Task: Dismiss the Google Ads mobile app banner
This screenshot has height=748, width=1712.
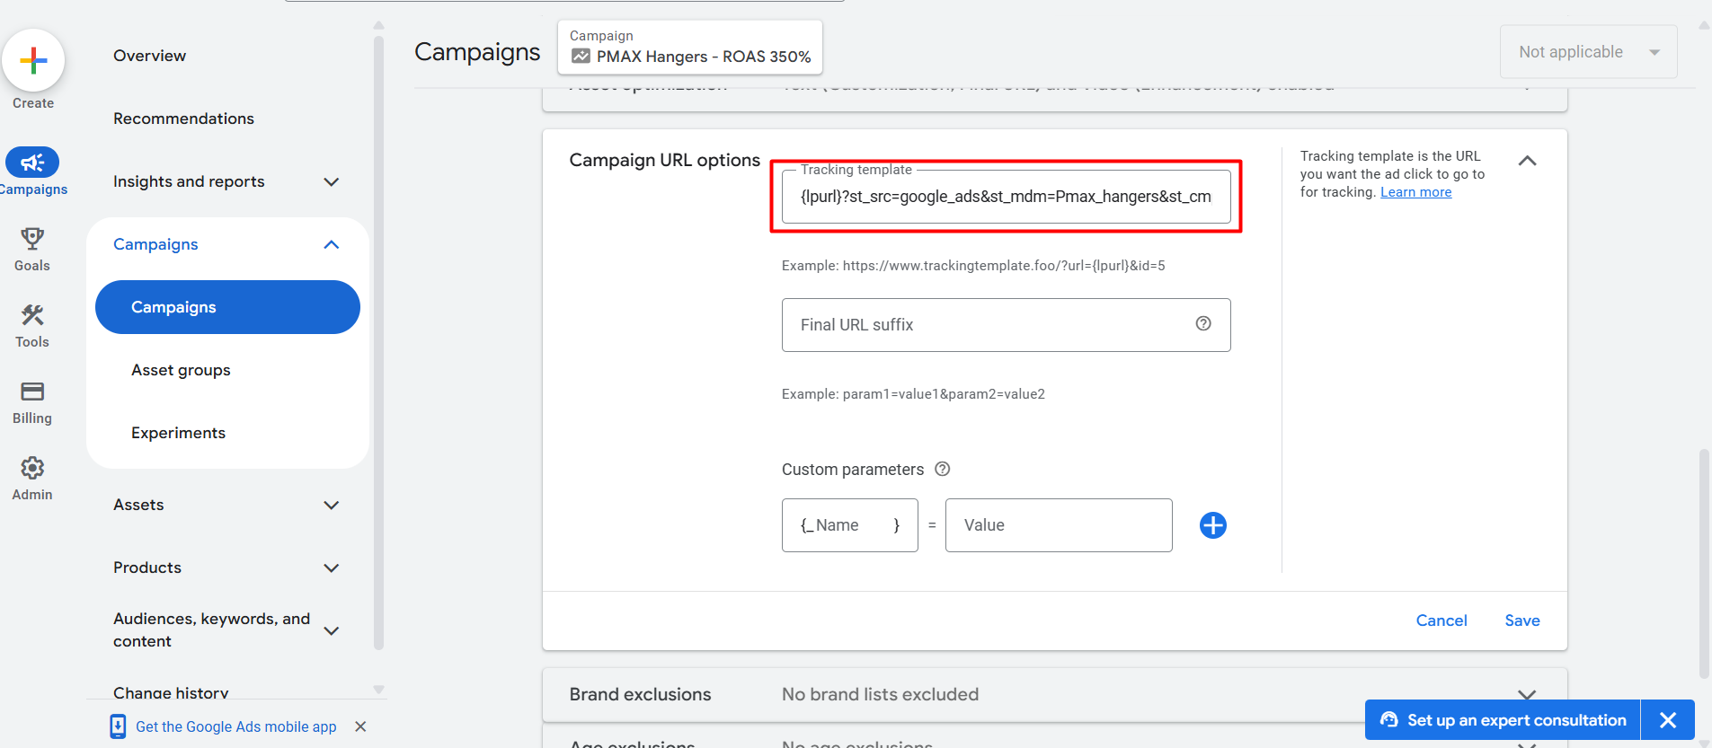Action: pyautogui.click(x=360, y=726)
